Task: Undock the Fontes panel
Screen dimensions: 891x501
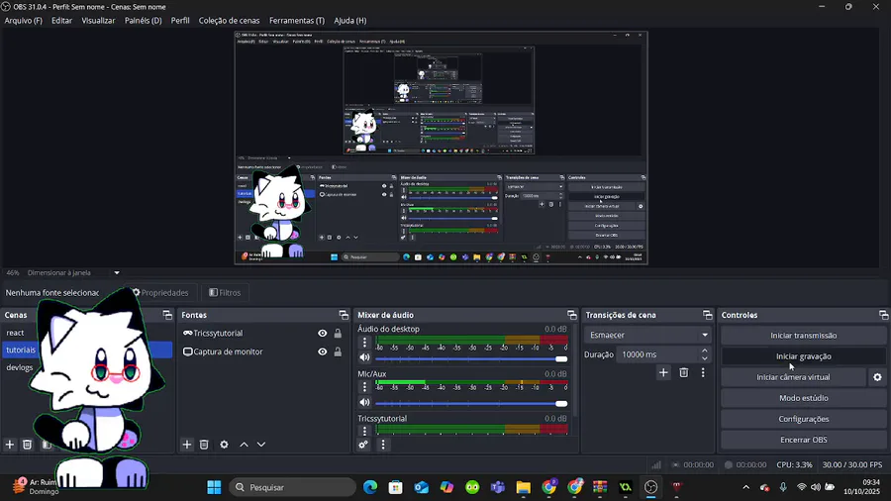Action: (344, 315)
